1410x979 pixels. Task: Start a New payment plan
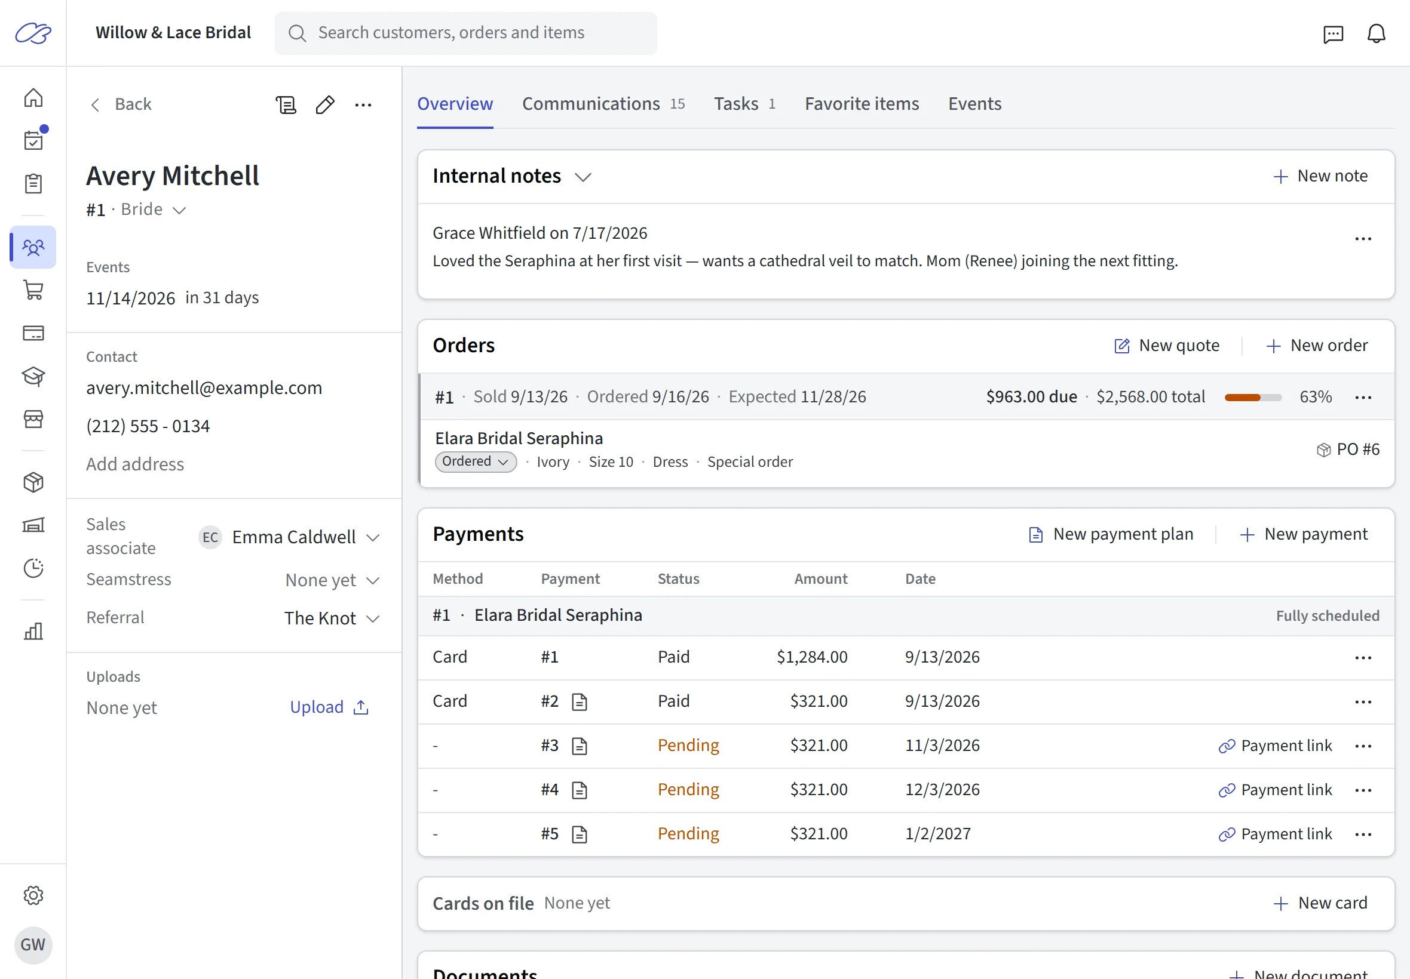pyautogui.click(x=1111, y=534)
